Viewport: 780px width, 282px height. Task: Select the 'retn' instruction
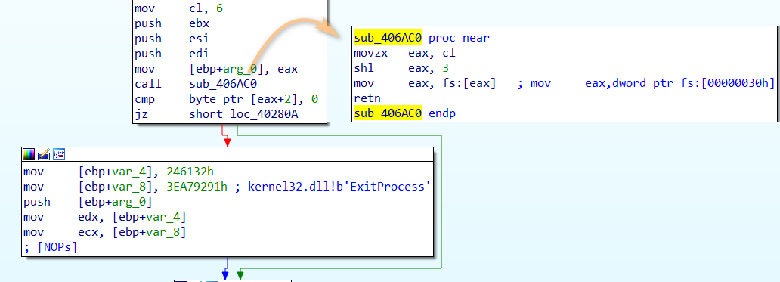pyautogui.click(x=367, y=98)
